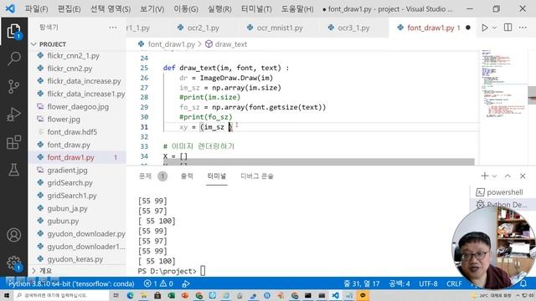This screenshot has height=301, width=536.
Task: Open the 이동(G) menu
Action: click(186, 9)
